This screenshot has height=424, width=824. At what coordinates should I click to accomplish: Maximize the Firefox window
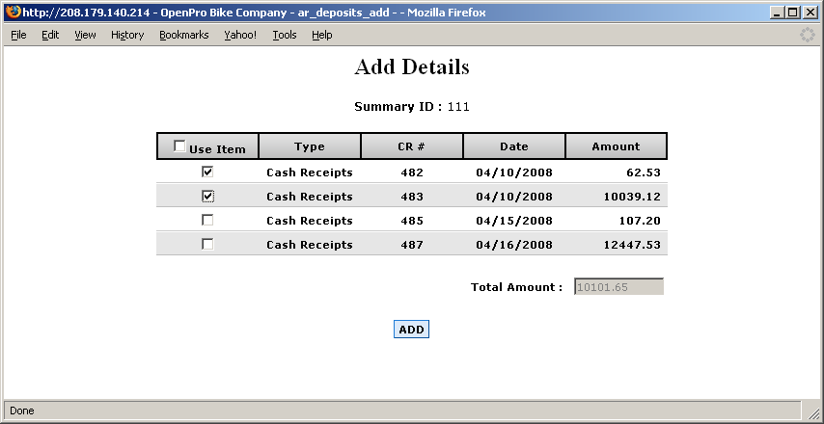793,13
